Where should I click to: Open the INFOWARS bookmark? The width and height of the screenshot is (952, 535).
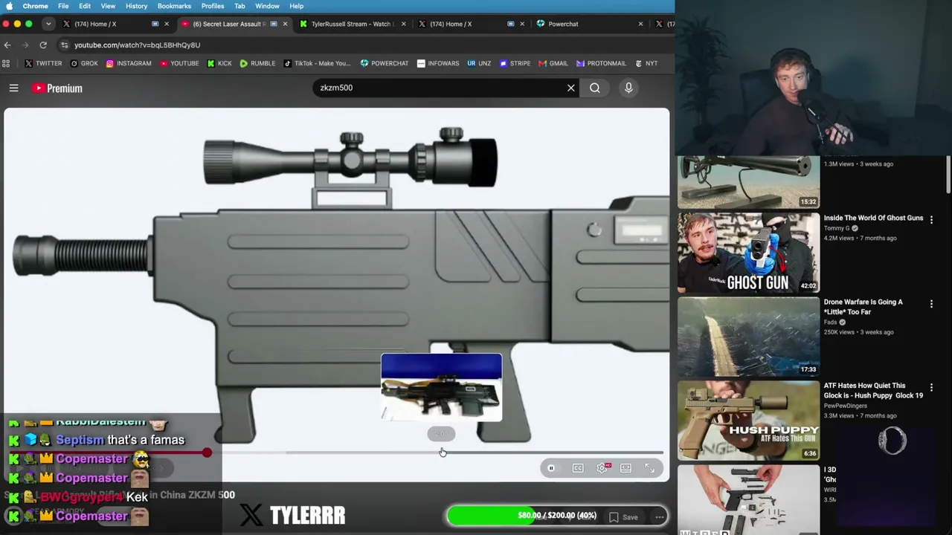(x=438, y=63)
